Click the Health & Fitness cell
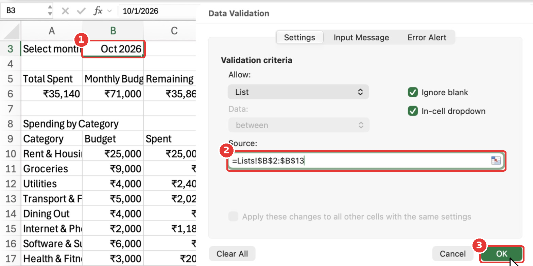Viewport: 533px width, 266px height. [52, 259]
